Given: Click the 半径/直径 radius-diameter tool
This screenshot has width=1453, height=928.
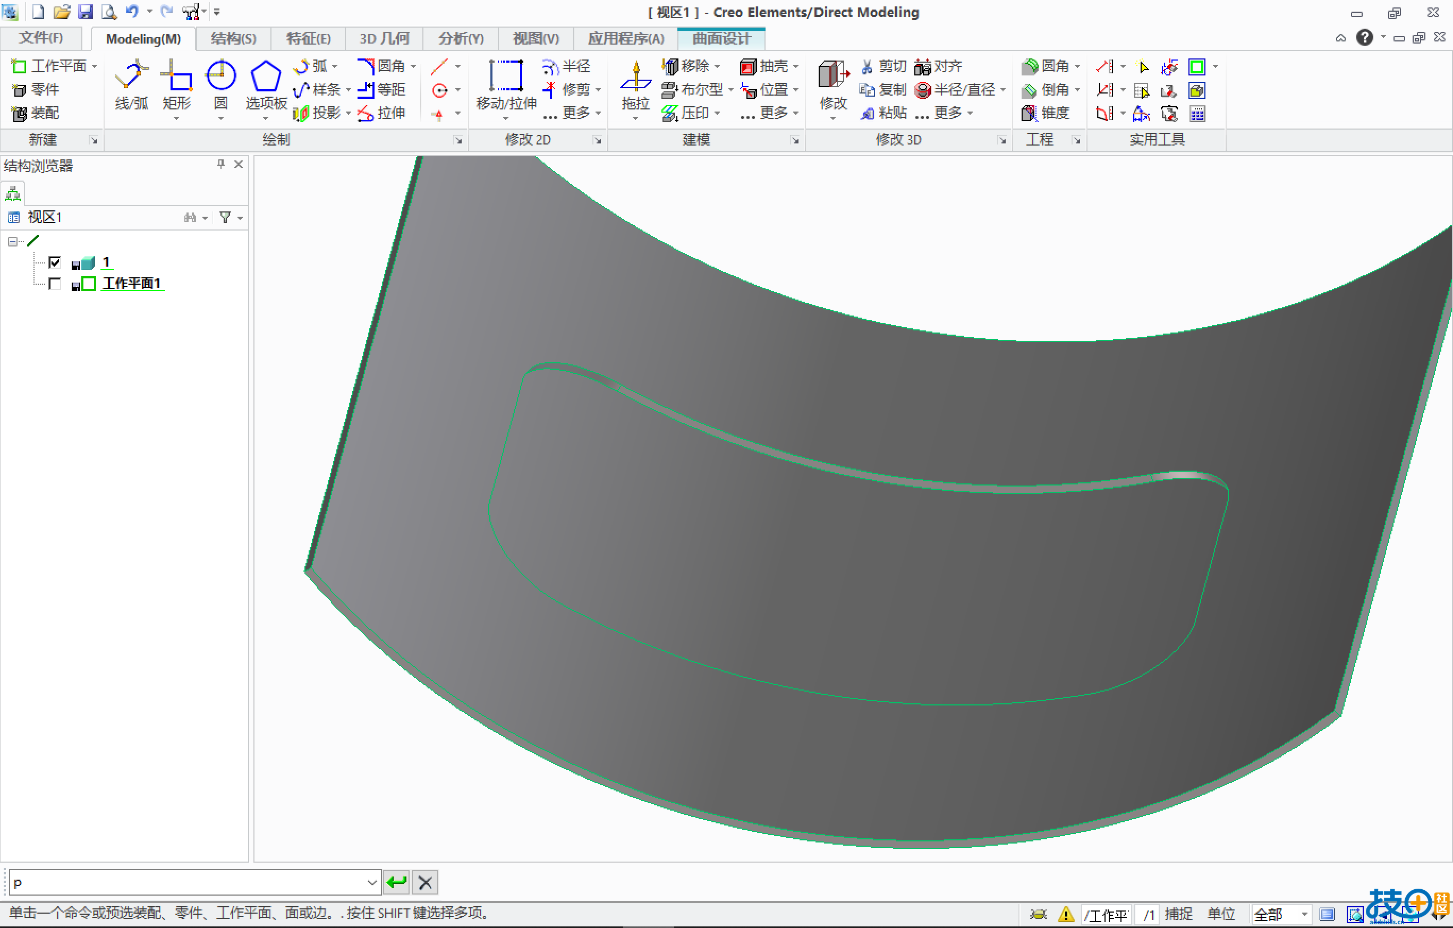Looking at the screenshot, I should [x=955, y=90].
